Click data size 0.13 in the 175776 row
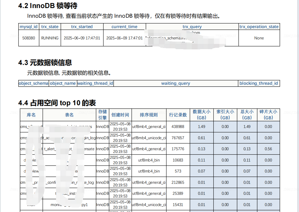Screen dimensions: 299x212 (x=201, y=149)
